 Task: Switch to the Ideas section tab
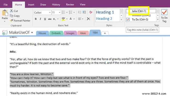83,33
